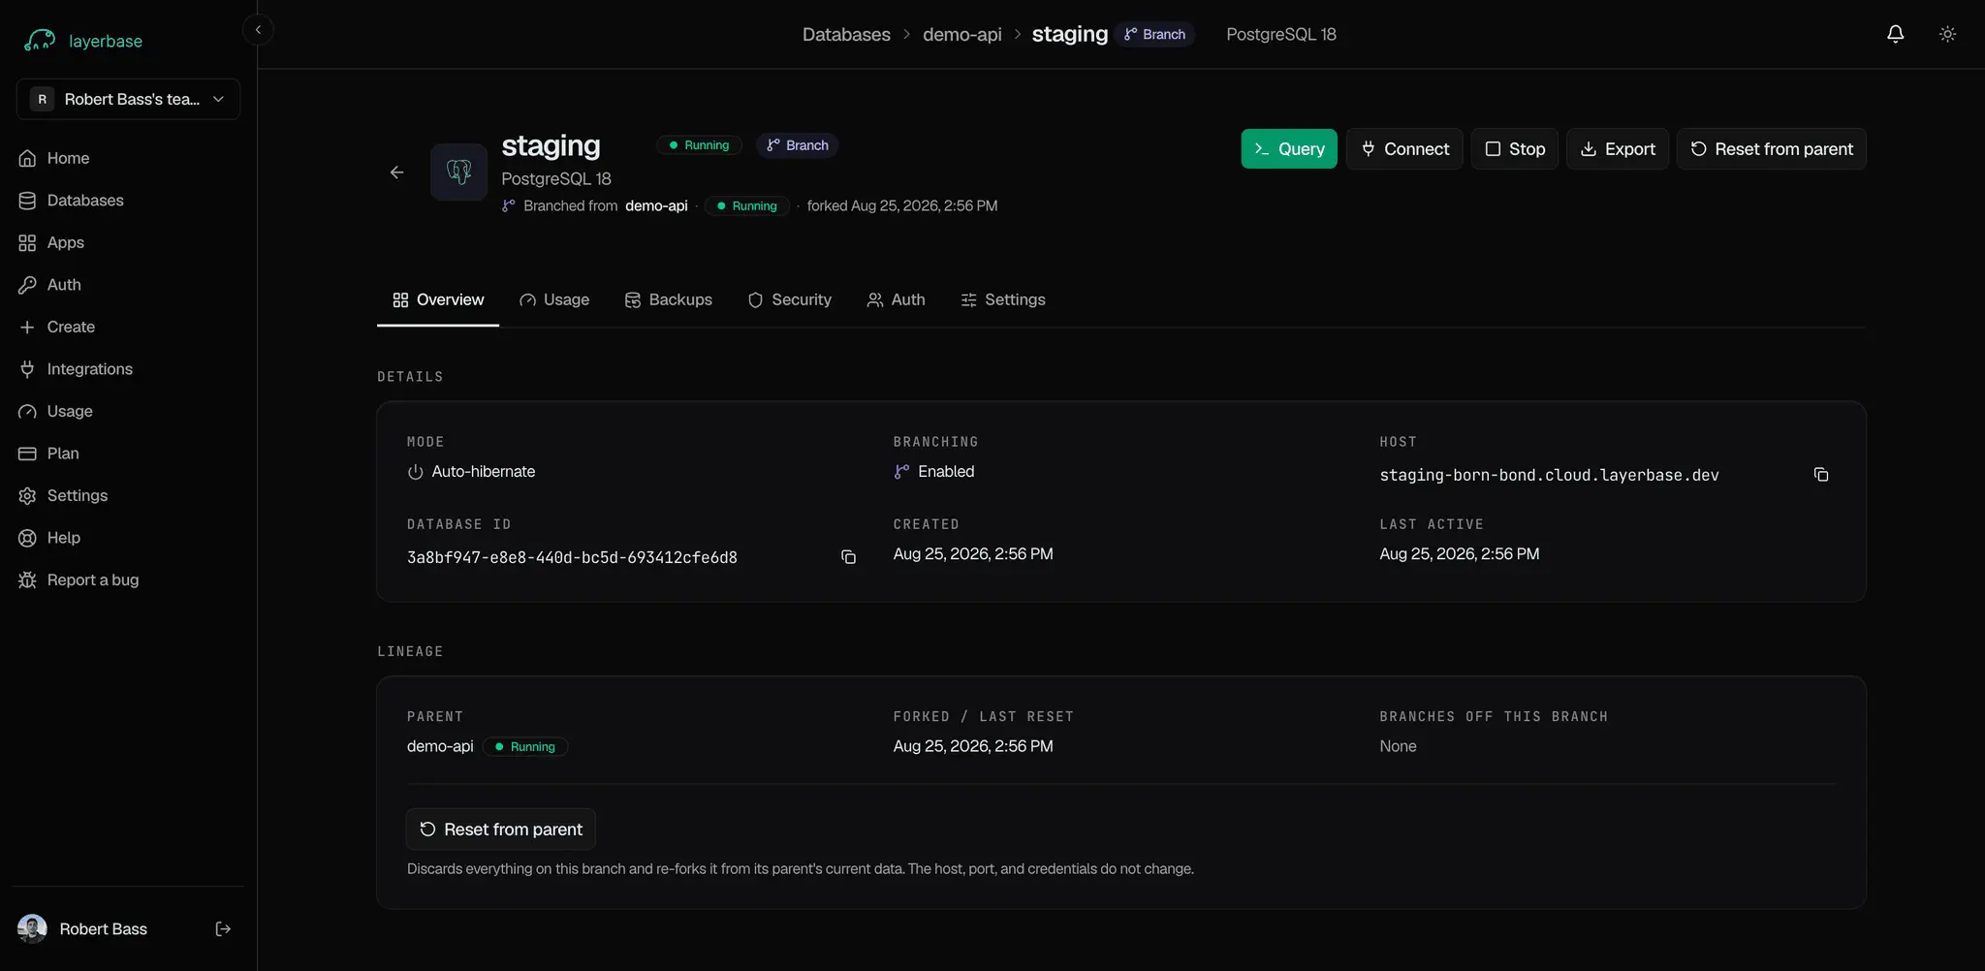Screen dimensions: 1985x971
Task: Click demo-api in the breadcrumb
Action: (961, 34)
